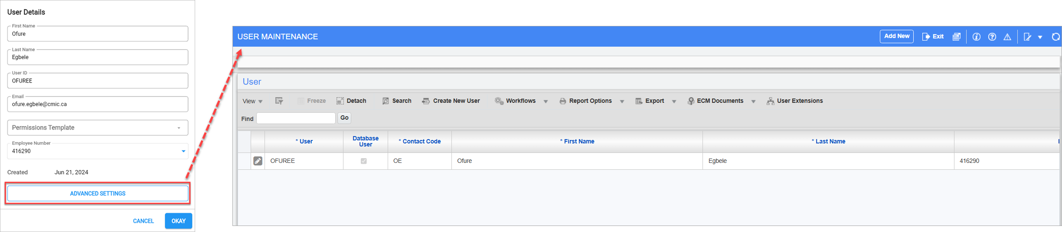
Task: Click the refresh icon in header
Action: pyautogui.click(x=1056, y=37)
